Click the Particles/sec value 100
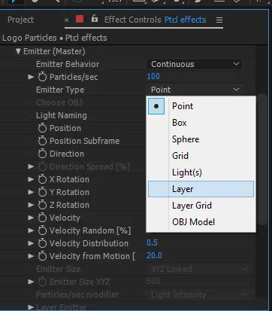 153,76
